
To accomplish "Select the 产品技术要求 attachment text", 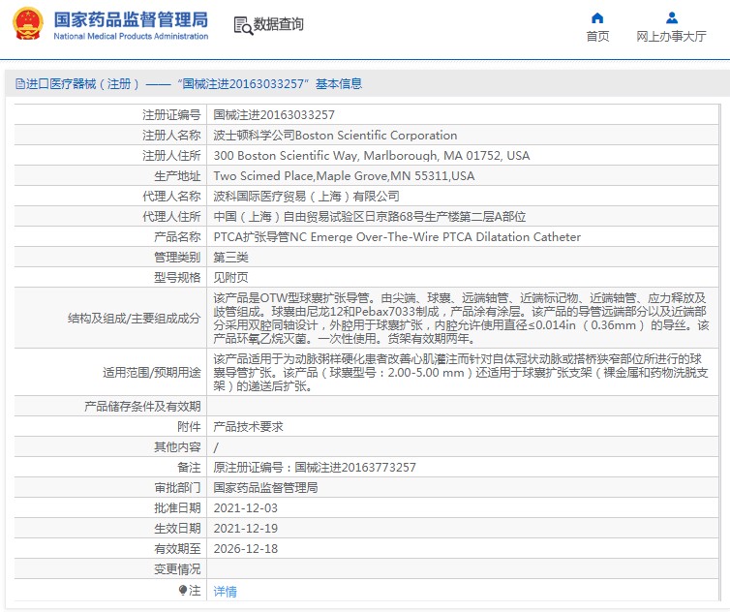I will (x=248, y=427).
